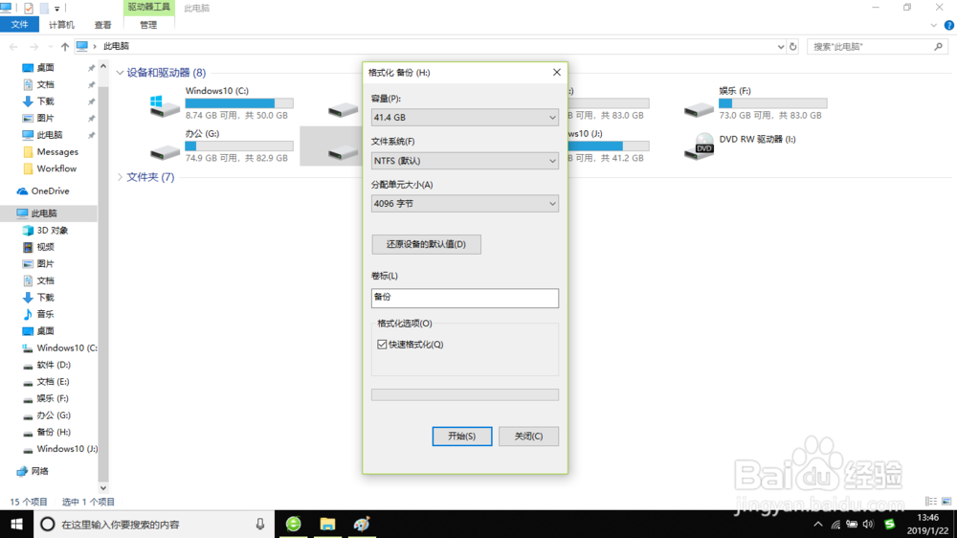Go back with the back arrow
This screenshot has width=957, height=538.
[x=13, y=46]
